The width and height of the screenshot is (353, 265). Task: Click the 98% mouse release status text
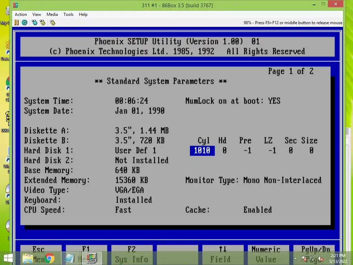(x=293, y=22)
